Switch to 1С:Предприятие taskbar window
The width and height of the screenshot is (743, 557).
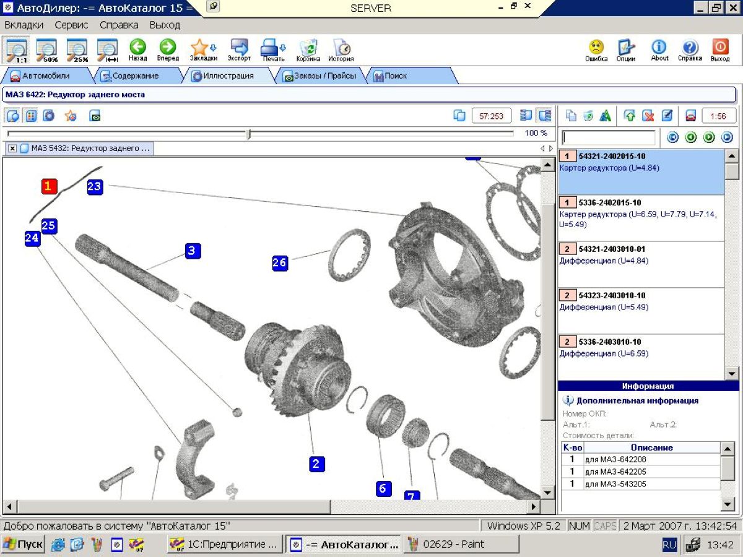(225, 544)
